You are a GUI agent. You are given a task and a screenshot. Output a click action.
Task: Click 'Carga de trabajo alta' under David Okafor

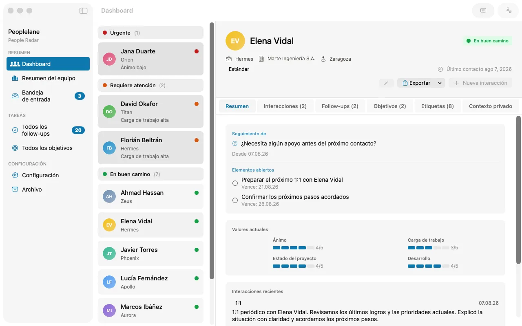point(145,120)
